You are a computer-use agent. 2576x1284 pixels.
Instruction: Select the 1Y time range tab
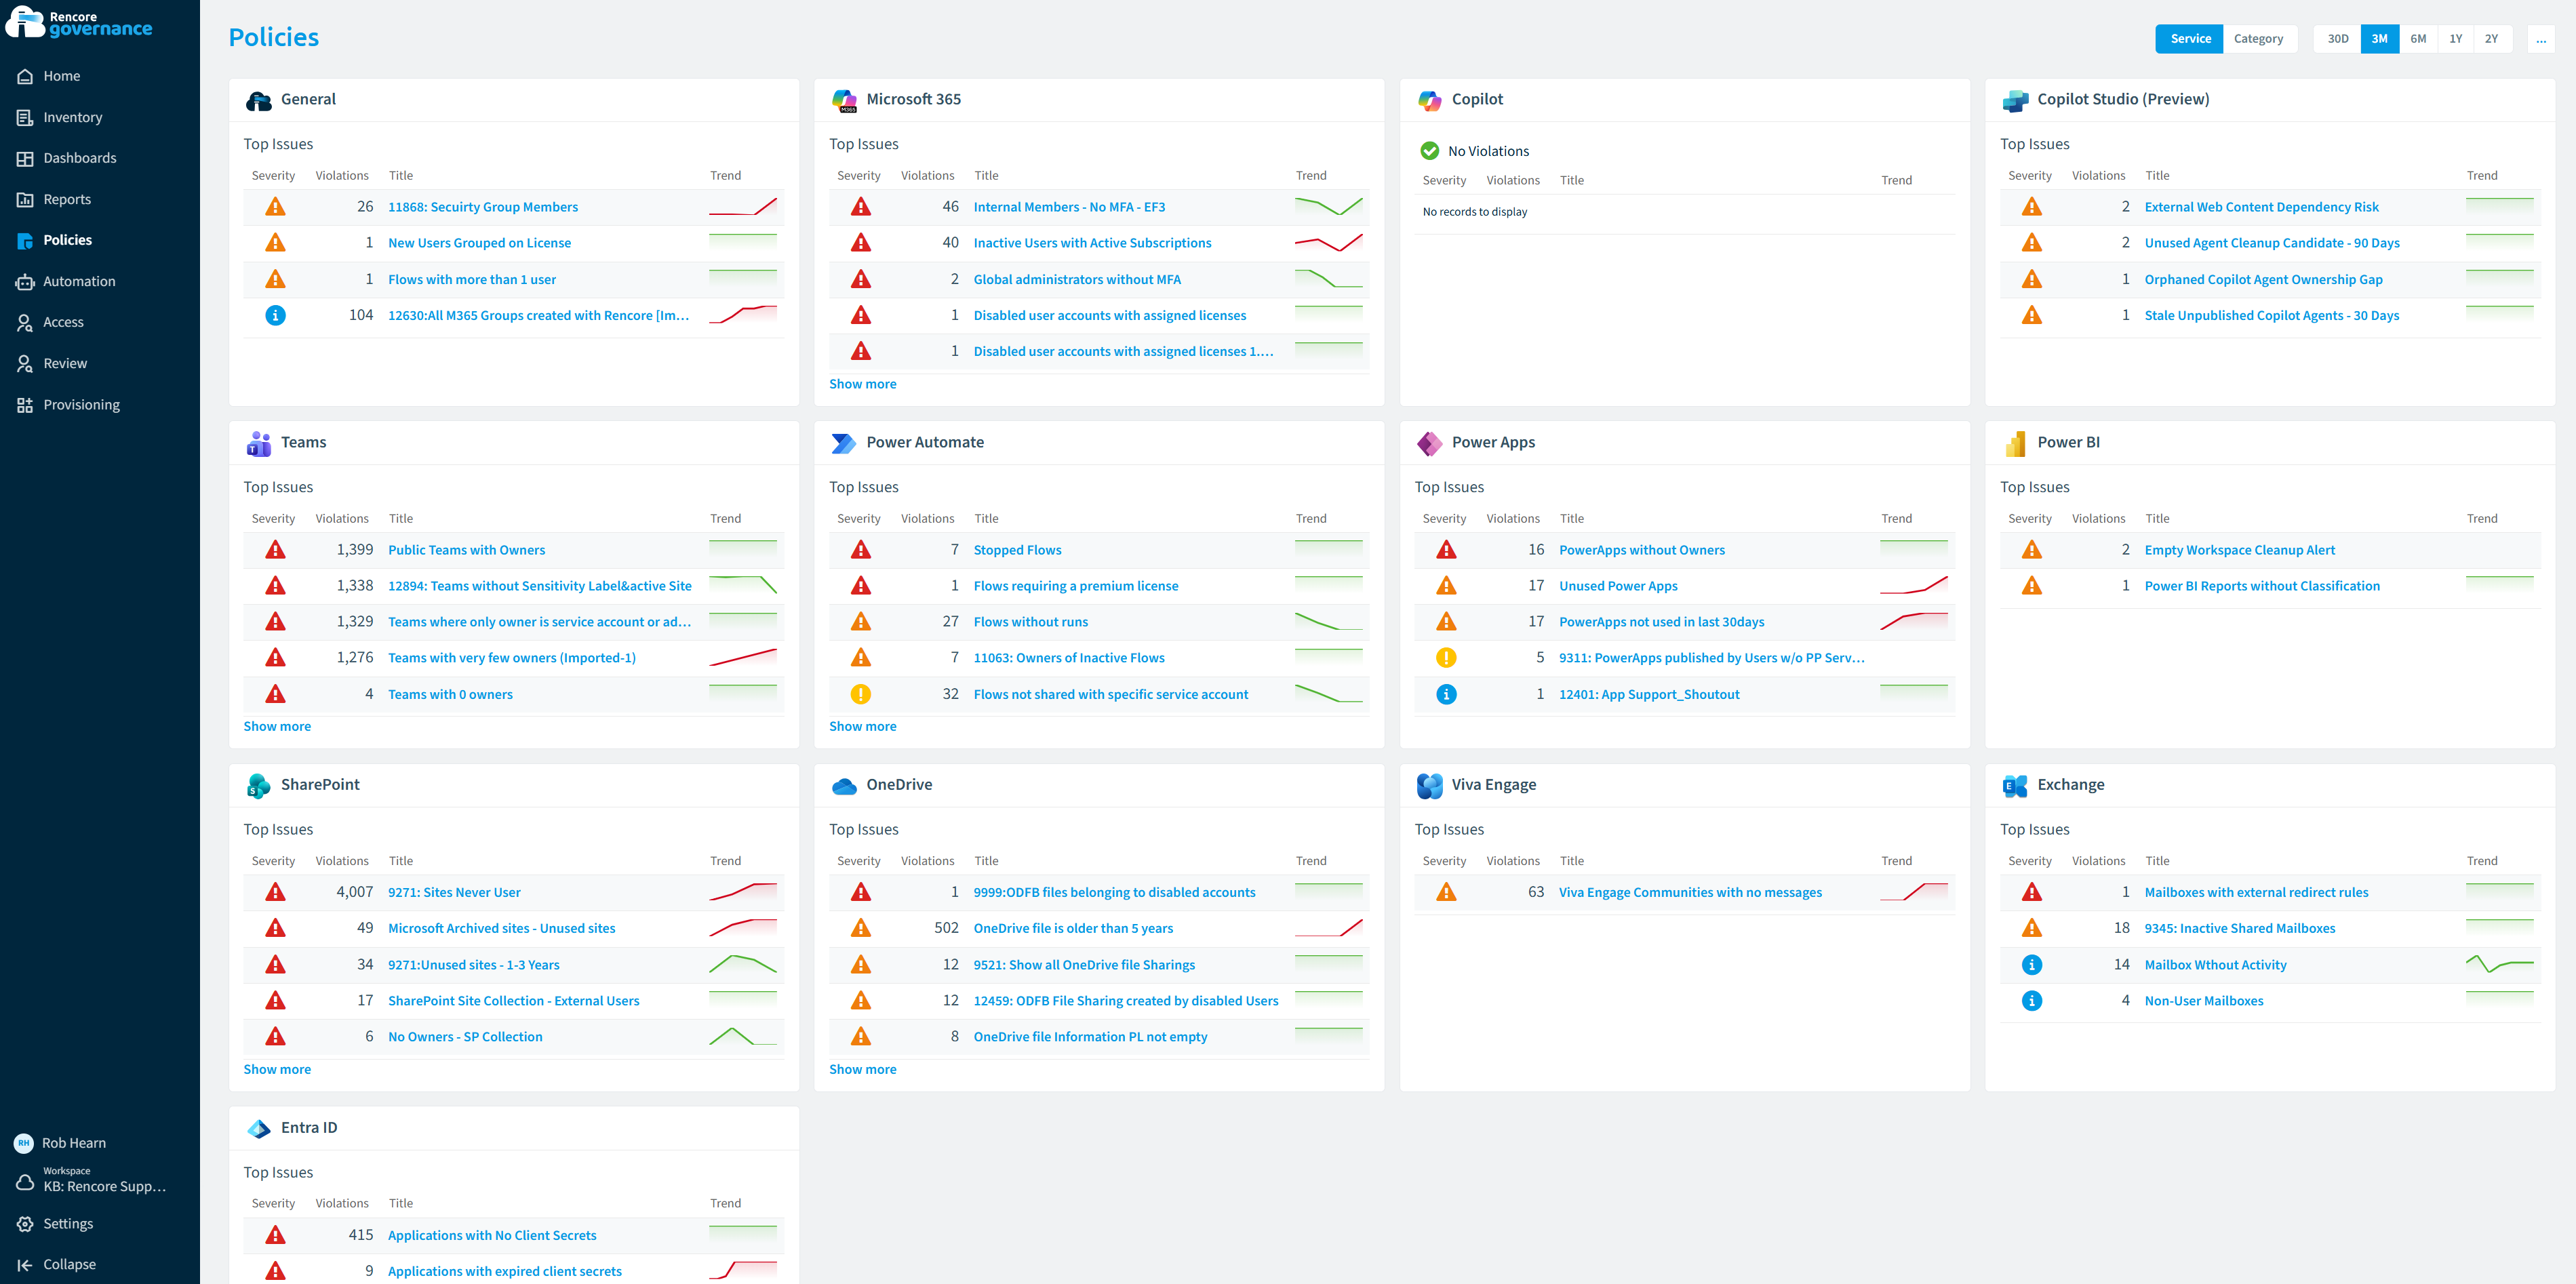coord(2455,39)
